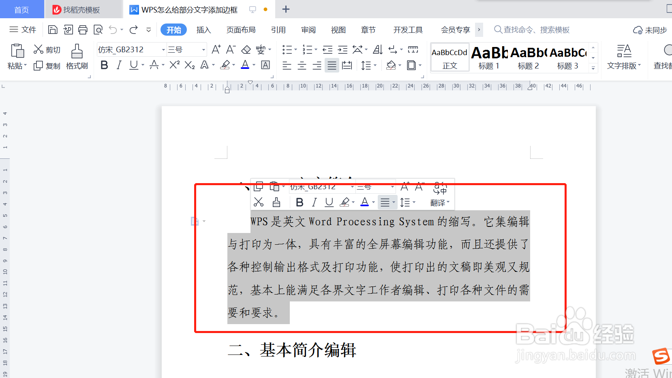The image size is (672, 378).
Task: Switch to the 审阅 Review tab
Action: (308, 30)
